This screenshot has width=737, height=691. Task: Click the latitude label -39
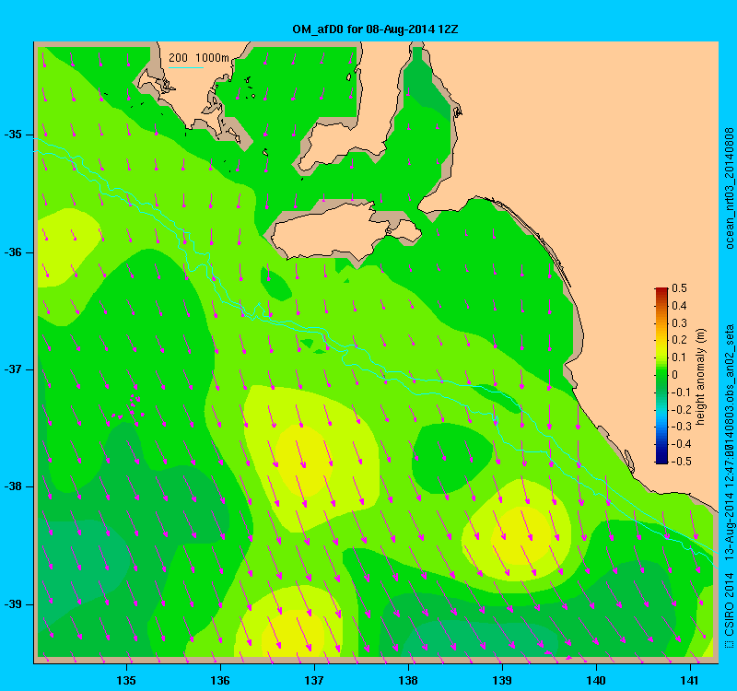13,604
